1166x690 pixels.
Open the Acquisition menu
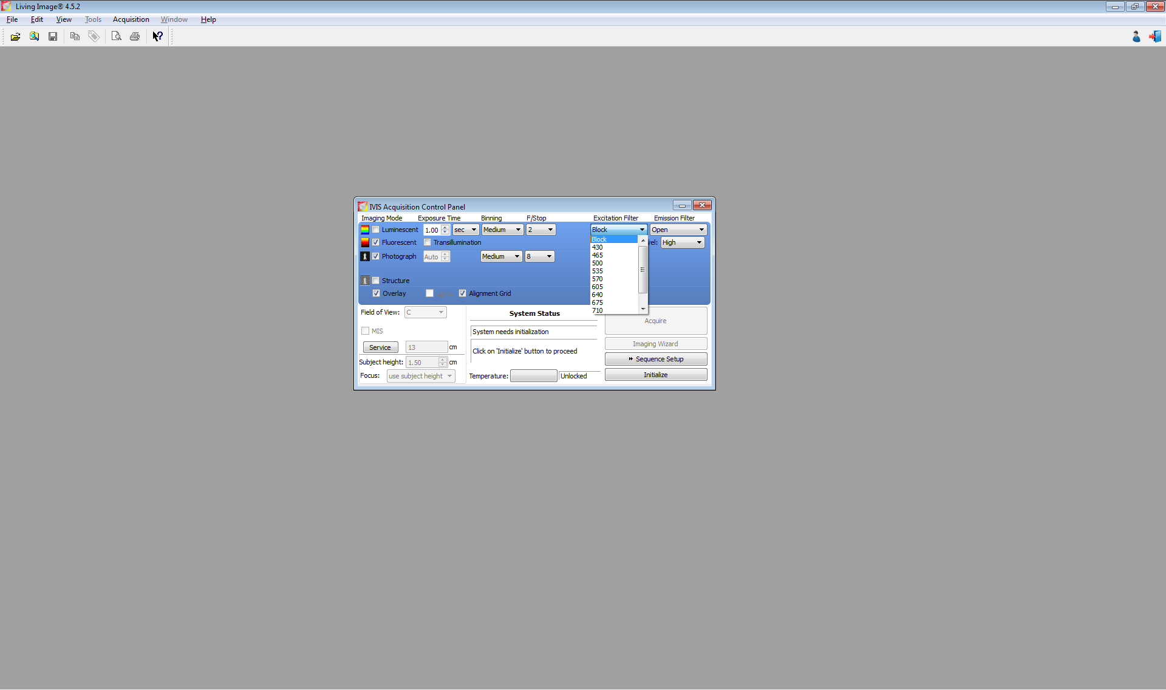point(131,19)
